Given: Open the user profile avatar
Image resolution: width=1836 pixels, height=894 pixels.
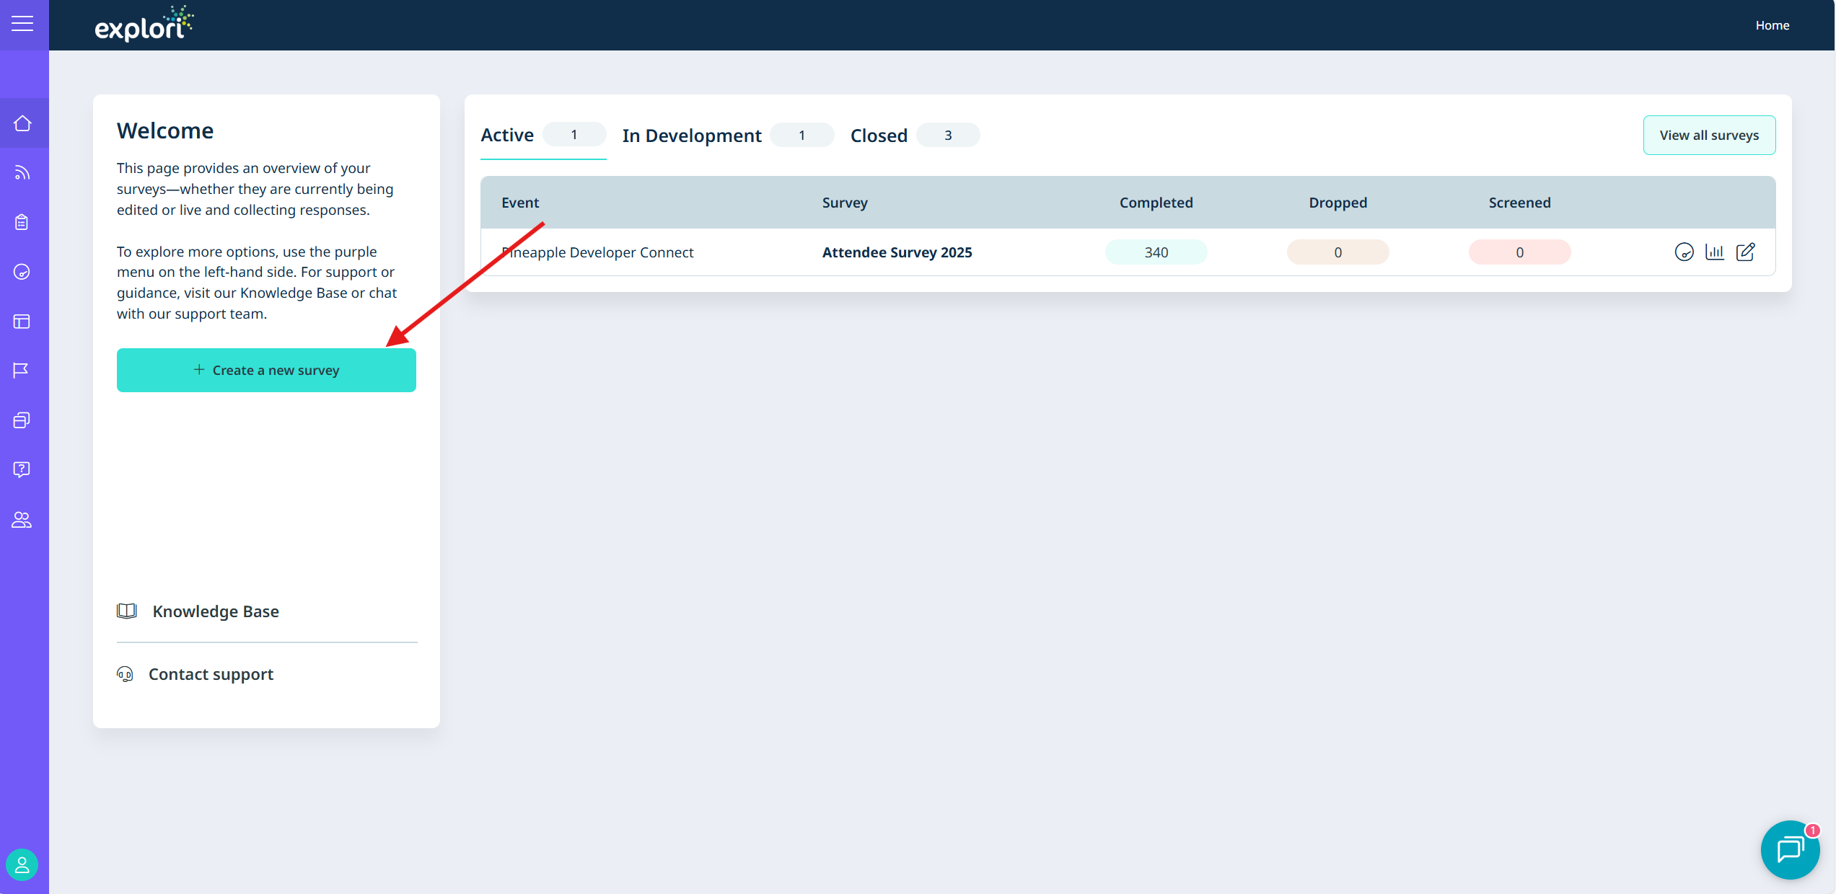Looking at the screenshot, I should pos(22,864).
